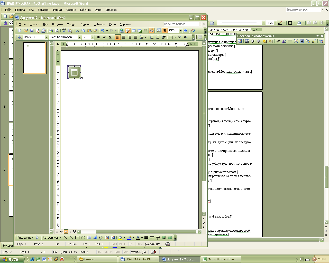Open font dropdown Times New Roman
The image size is (329, 263).
[79, 37]
